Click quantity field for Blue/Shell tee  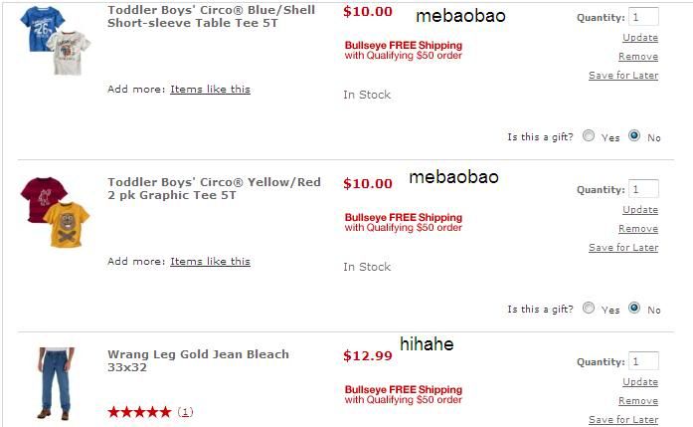(643, 17)
